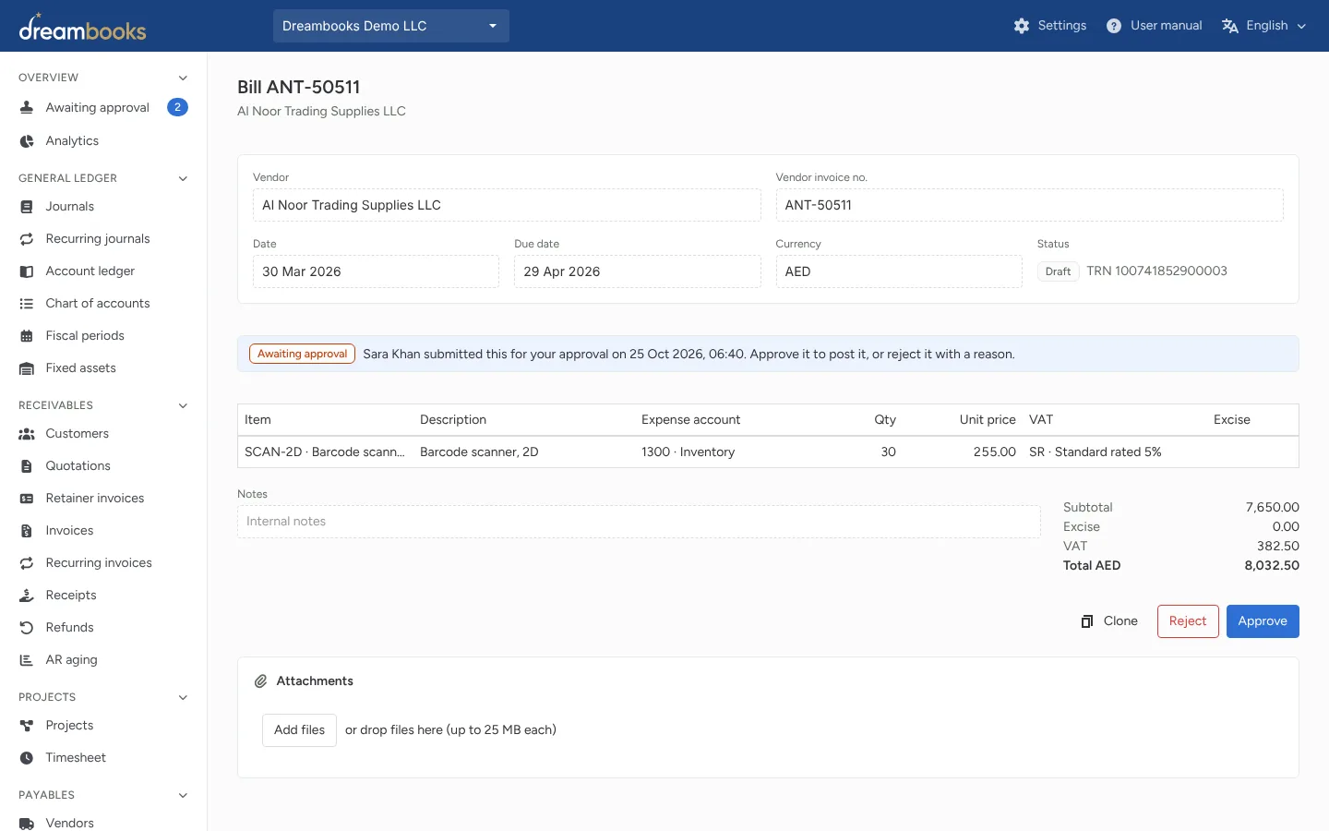Image resolution: width=1329 pixels, height=831 pixels.
Task: Open the Invoices sidebar item
Action: tap(103, 531)
